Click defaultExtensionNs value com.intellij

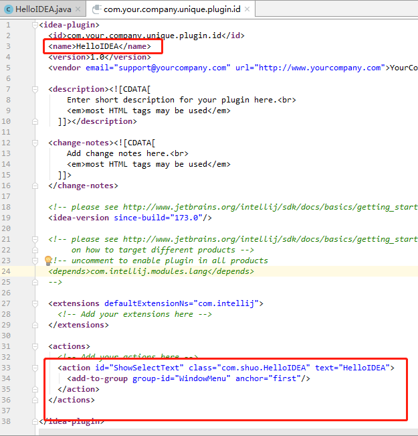pyautogui.click(x=226, y=303)
